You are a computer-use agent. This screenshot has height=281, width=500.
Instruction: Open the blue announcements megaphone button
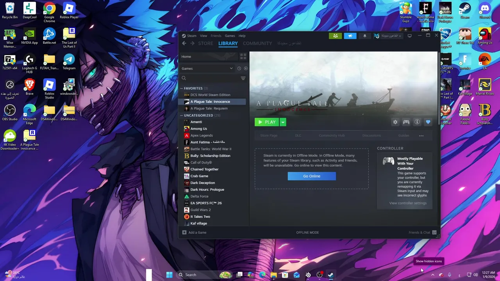pos(350,36)
